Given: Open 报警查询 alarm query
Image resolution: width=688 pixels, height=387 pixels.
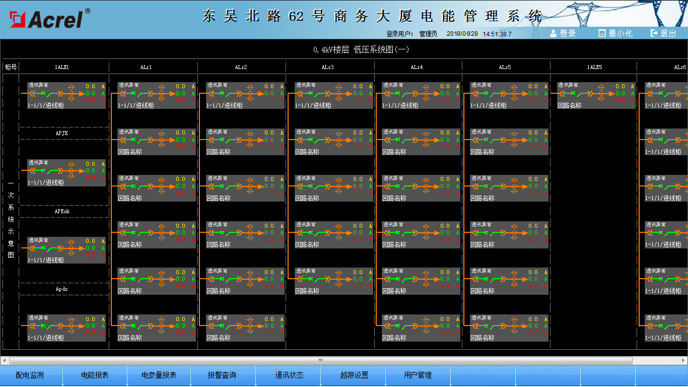Looking at the screenshot, I should [x=222, y=375].
